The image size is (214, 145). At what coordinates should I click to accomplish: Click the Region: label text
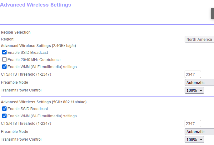[x=7, y=39]
